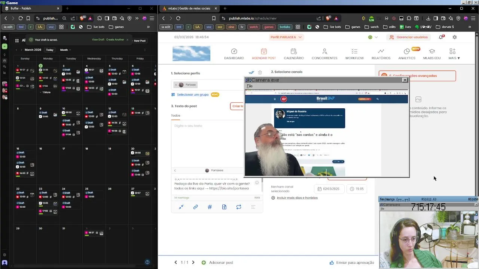
Task: Open the mLabs settings gear
Action: 455,37
